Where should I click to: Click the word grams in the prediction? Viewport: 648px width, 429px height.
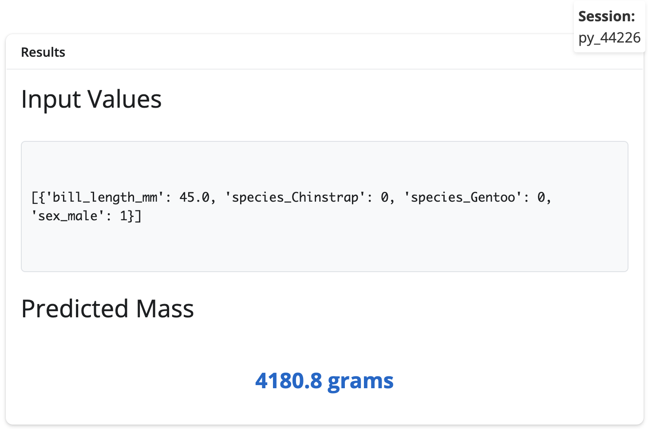click(x=360, y=381)
